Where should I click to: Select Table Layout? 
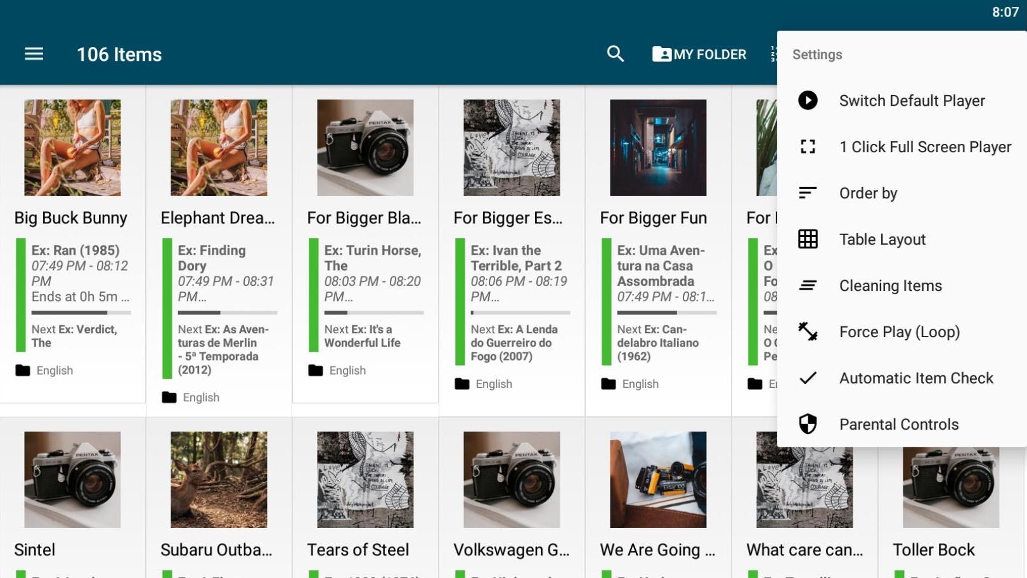tap(901, 239)
